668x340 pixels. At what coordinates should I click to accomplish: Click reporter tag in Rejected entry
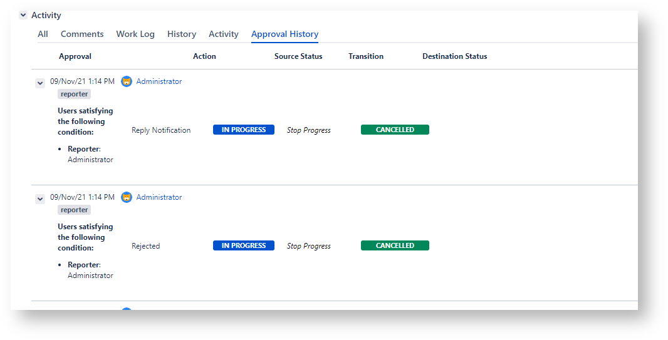point(75,210)
